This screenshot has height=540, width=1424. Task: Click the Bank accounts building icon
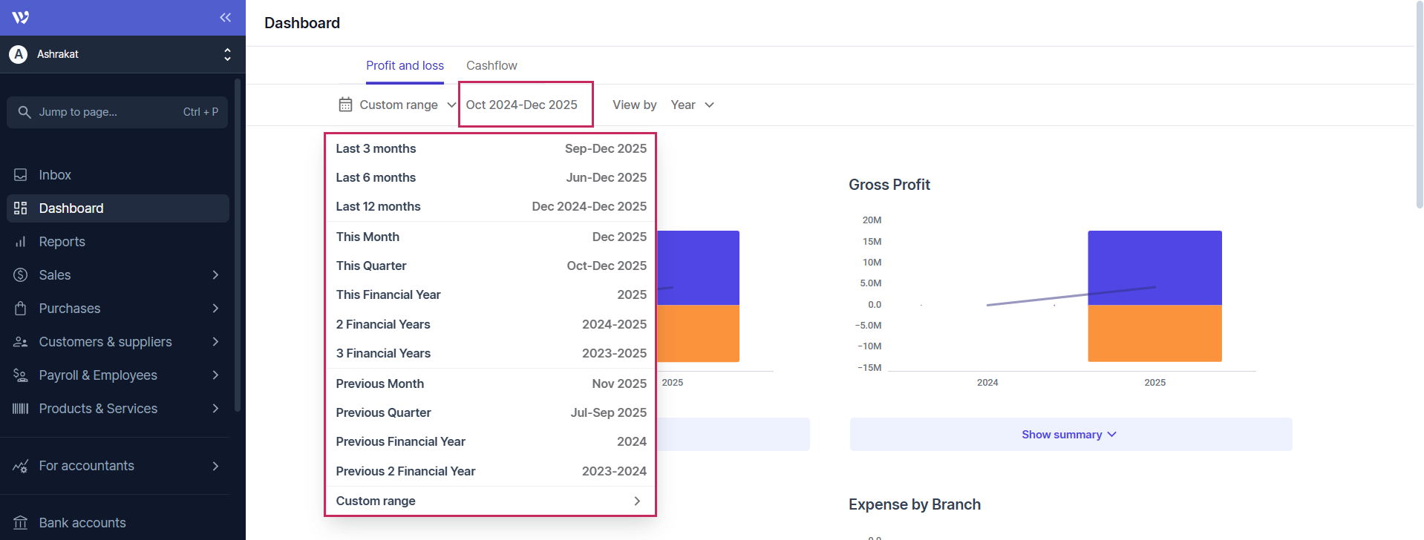pyautogui.click(x=21, y=523)
